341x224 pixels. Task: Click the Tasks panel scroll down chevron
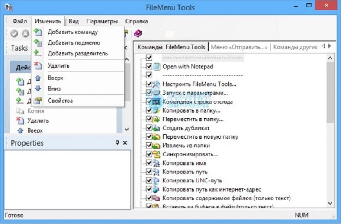[127, 129]
